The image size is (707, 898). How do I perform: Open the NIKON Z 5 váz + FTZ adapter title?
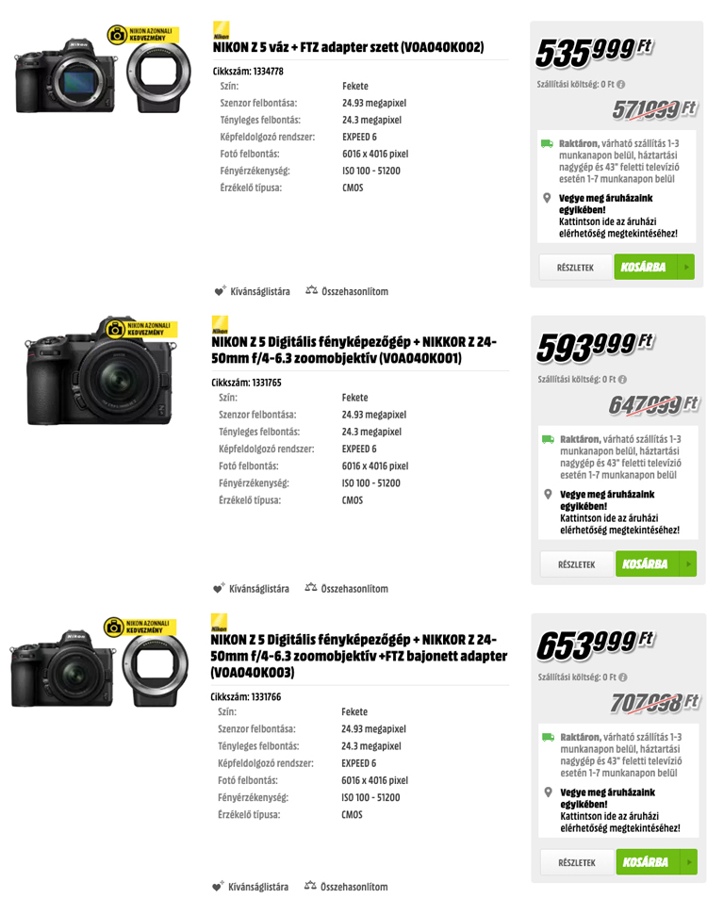(349, 47)
